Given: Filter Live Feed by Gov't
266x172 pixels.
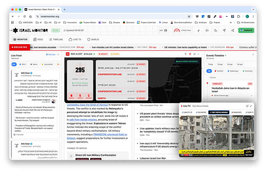Looking at the screenshot, I should [x=23, y=64].
